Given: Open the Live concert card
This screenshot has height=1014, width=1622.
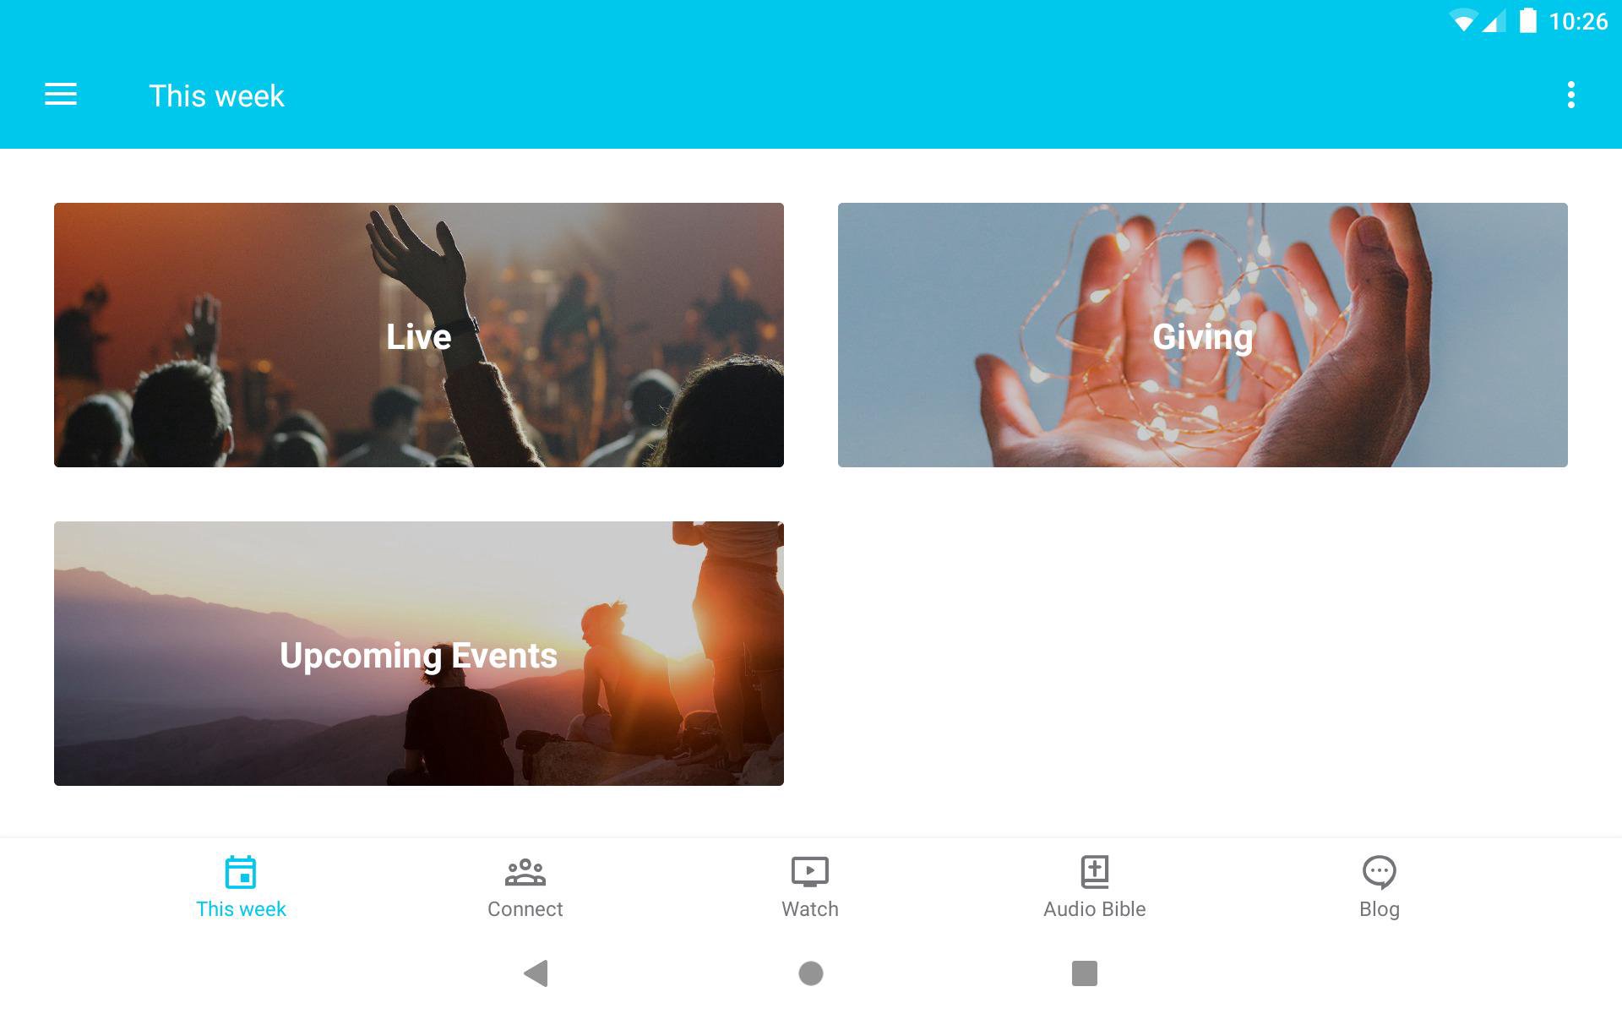Looking at the screenshot, I should pos(419,335).
